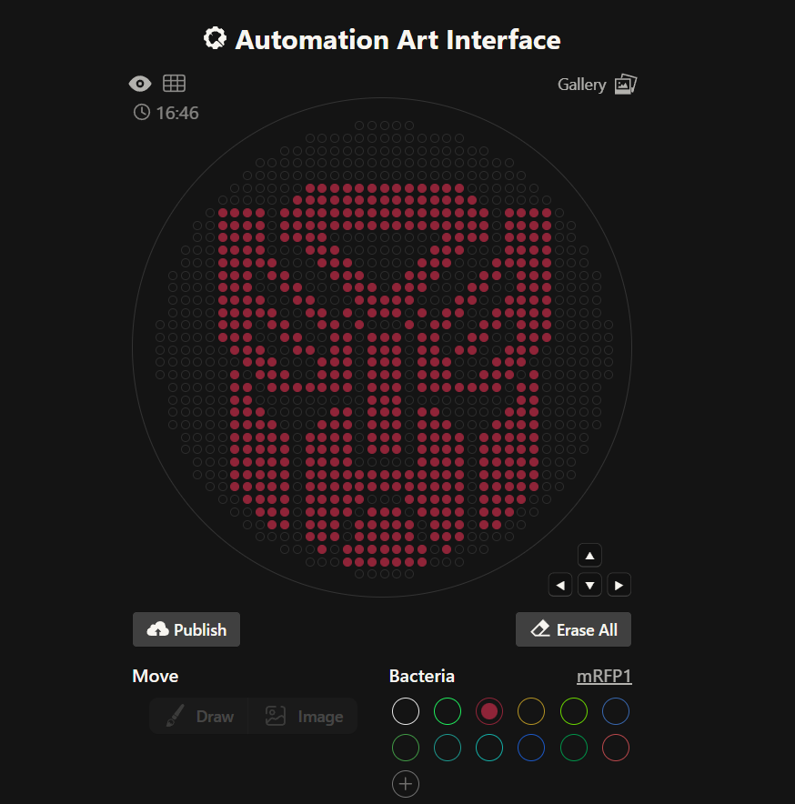Click the clock icon beside 16:46
The height and width of the screenshot is (804, 795).
pos(142,112)
